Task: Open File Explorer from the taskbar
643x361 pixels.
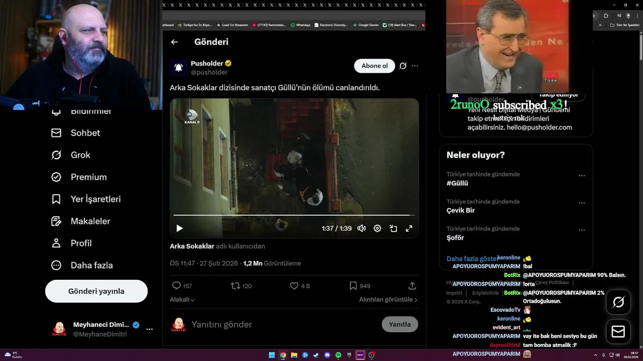Action: click(x=294, y=355)
